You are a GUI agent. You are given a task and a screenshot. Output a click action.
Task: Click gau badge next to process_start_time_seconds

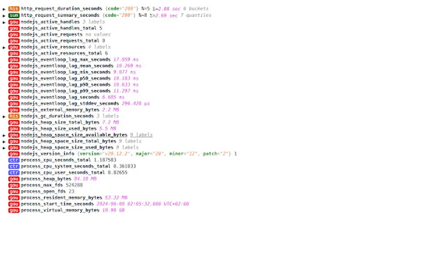coord(14,204)
